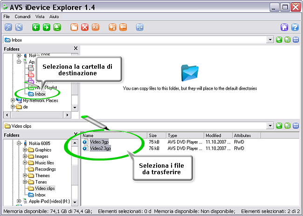Click the 76 kB size cell

[154, 148]
